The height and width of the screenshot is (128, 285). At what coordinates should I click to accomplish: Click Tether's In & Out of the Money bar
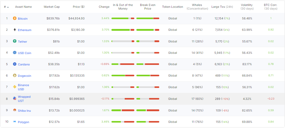point(123,41)
